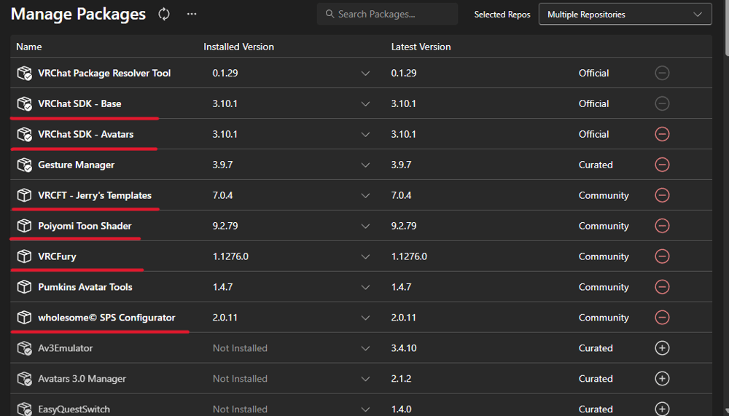Install the Avatars 3.0 Manager package
This screenshot has width=729, height=416.
pos(662,379)
